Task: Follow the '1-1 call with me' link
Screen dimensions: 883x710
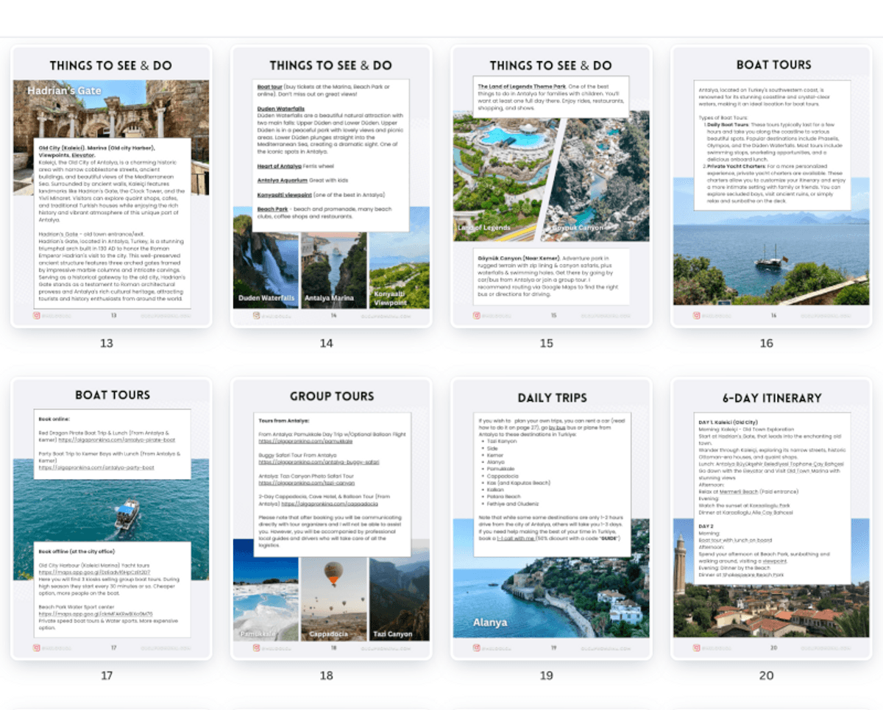Action: (517, 539)
